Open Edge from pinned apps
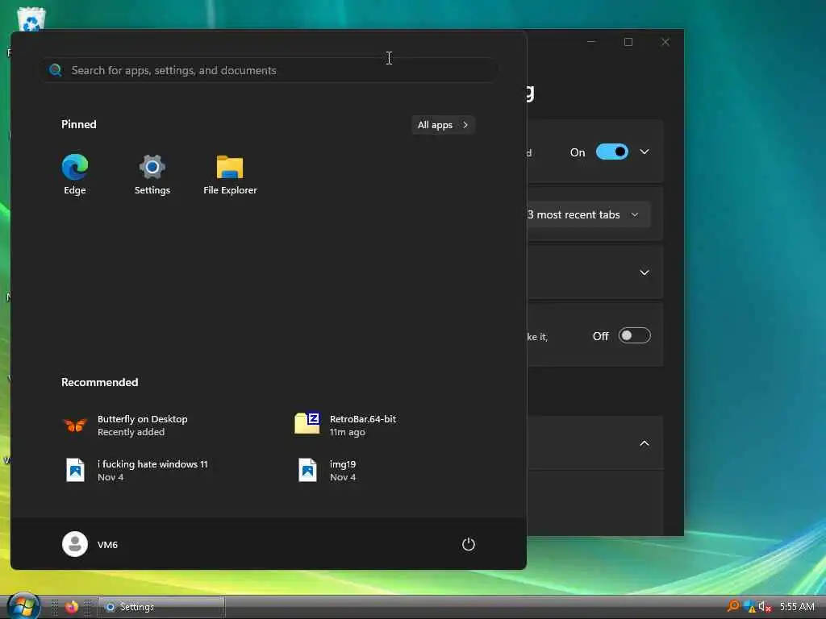 (x=75, y=175)
